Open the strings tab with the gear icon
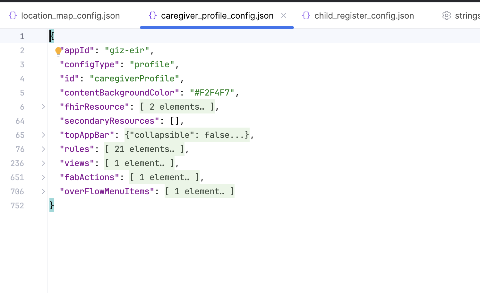 [x=461, y=15]
